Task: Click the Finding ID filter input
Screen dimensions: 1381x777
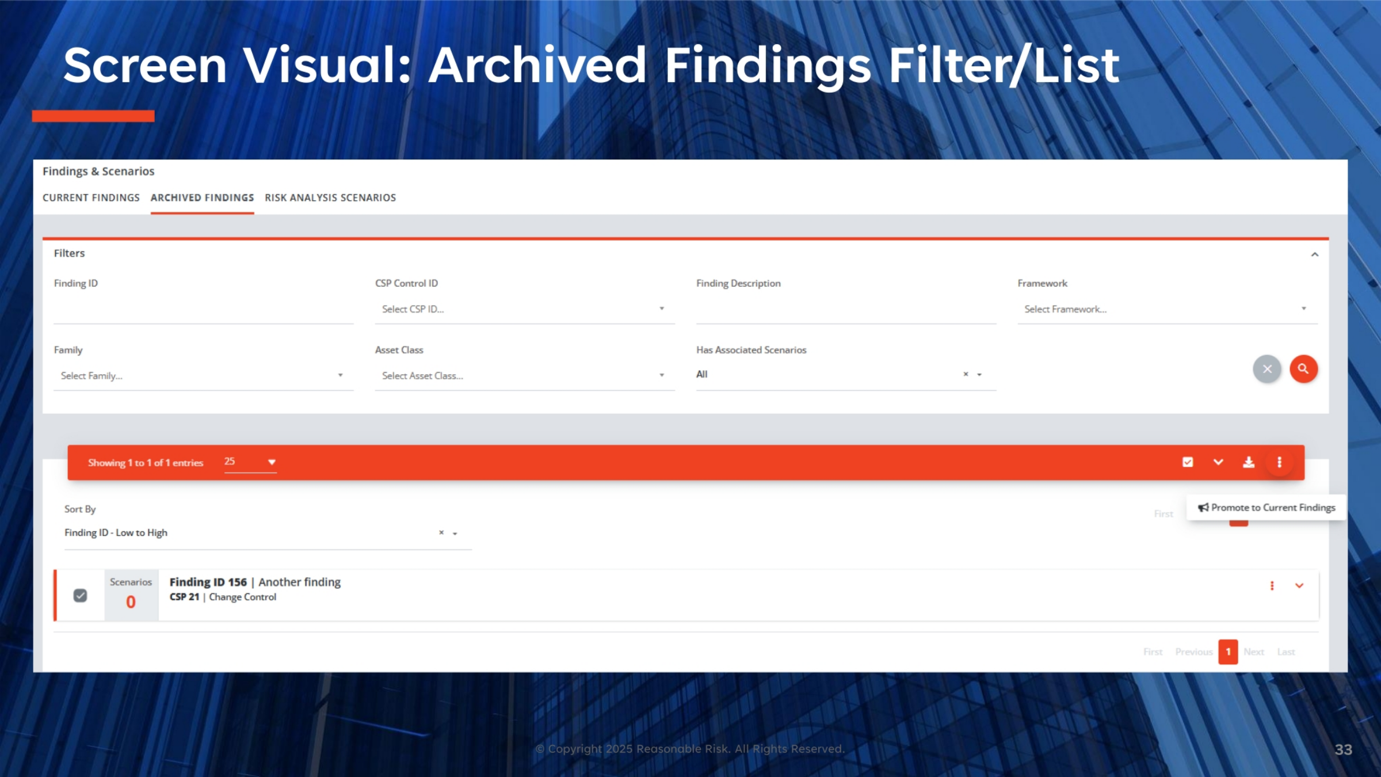Action: (203, 310)
